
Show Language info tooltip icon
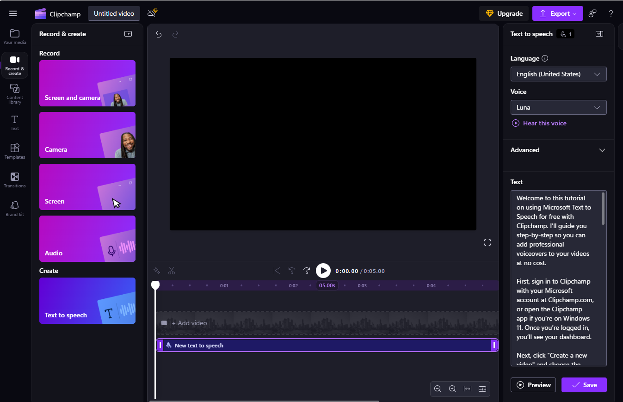[x=545, y=58]
